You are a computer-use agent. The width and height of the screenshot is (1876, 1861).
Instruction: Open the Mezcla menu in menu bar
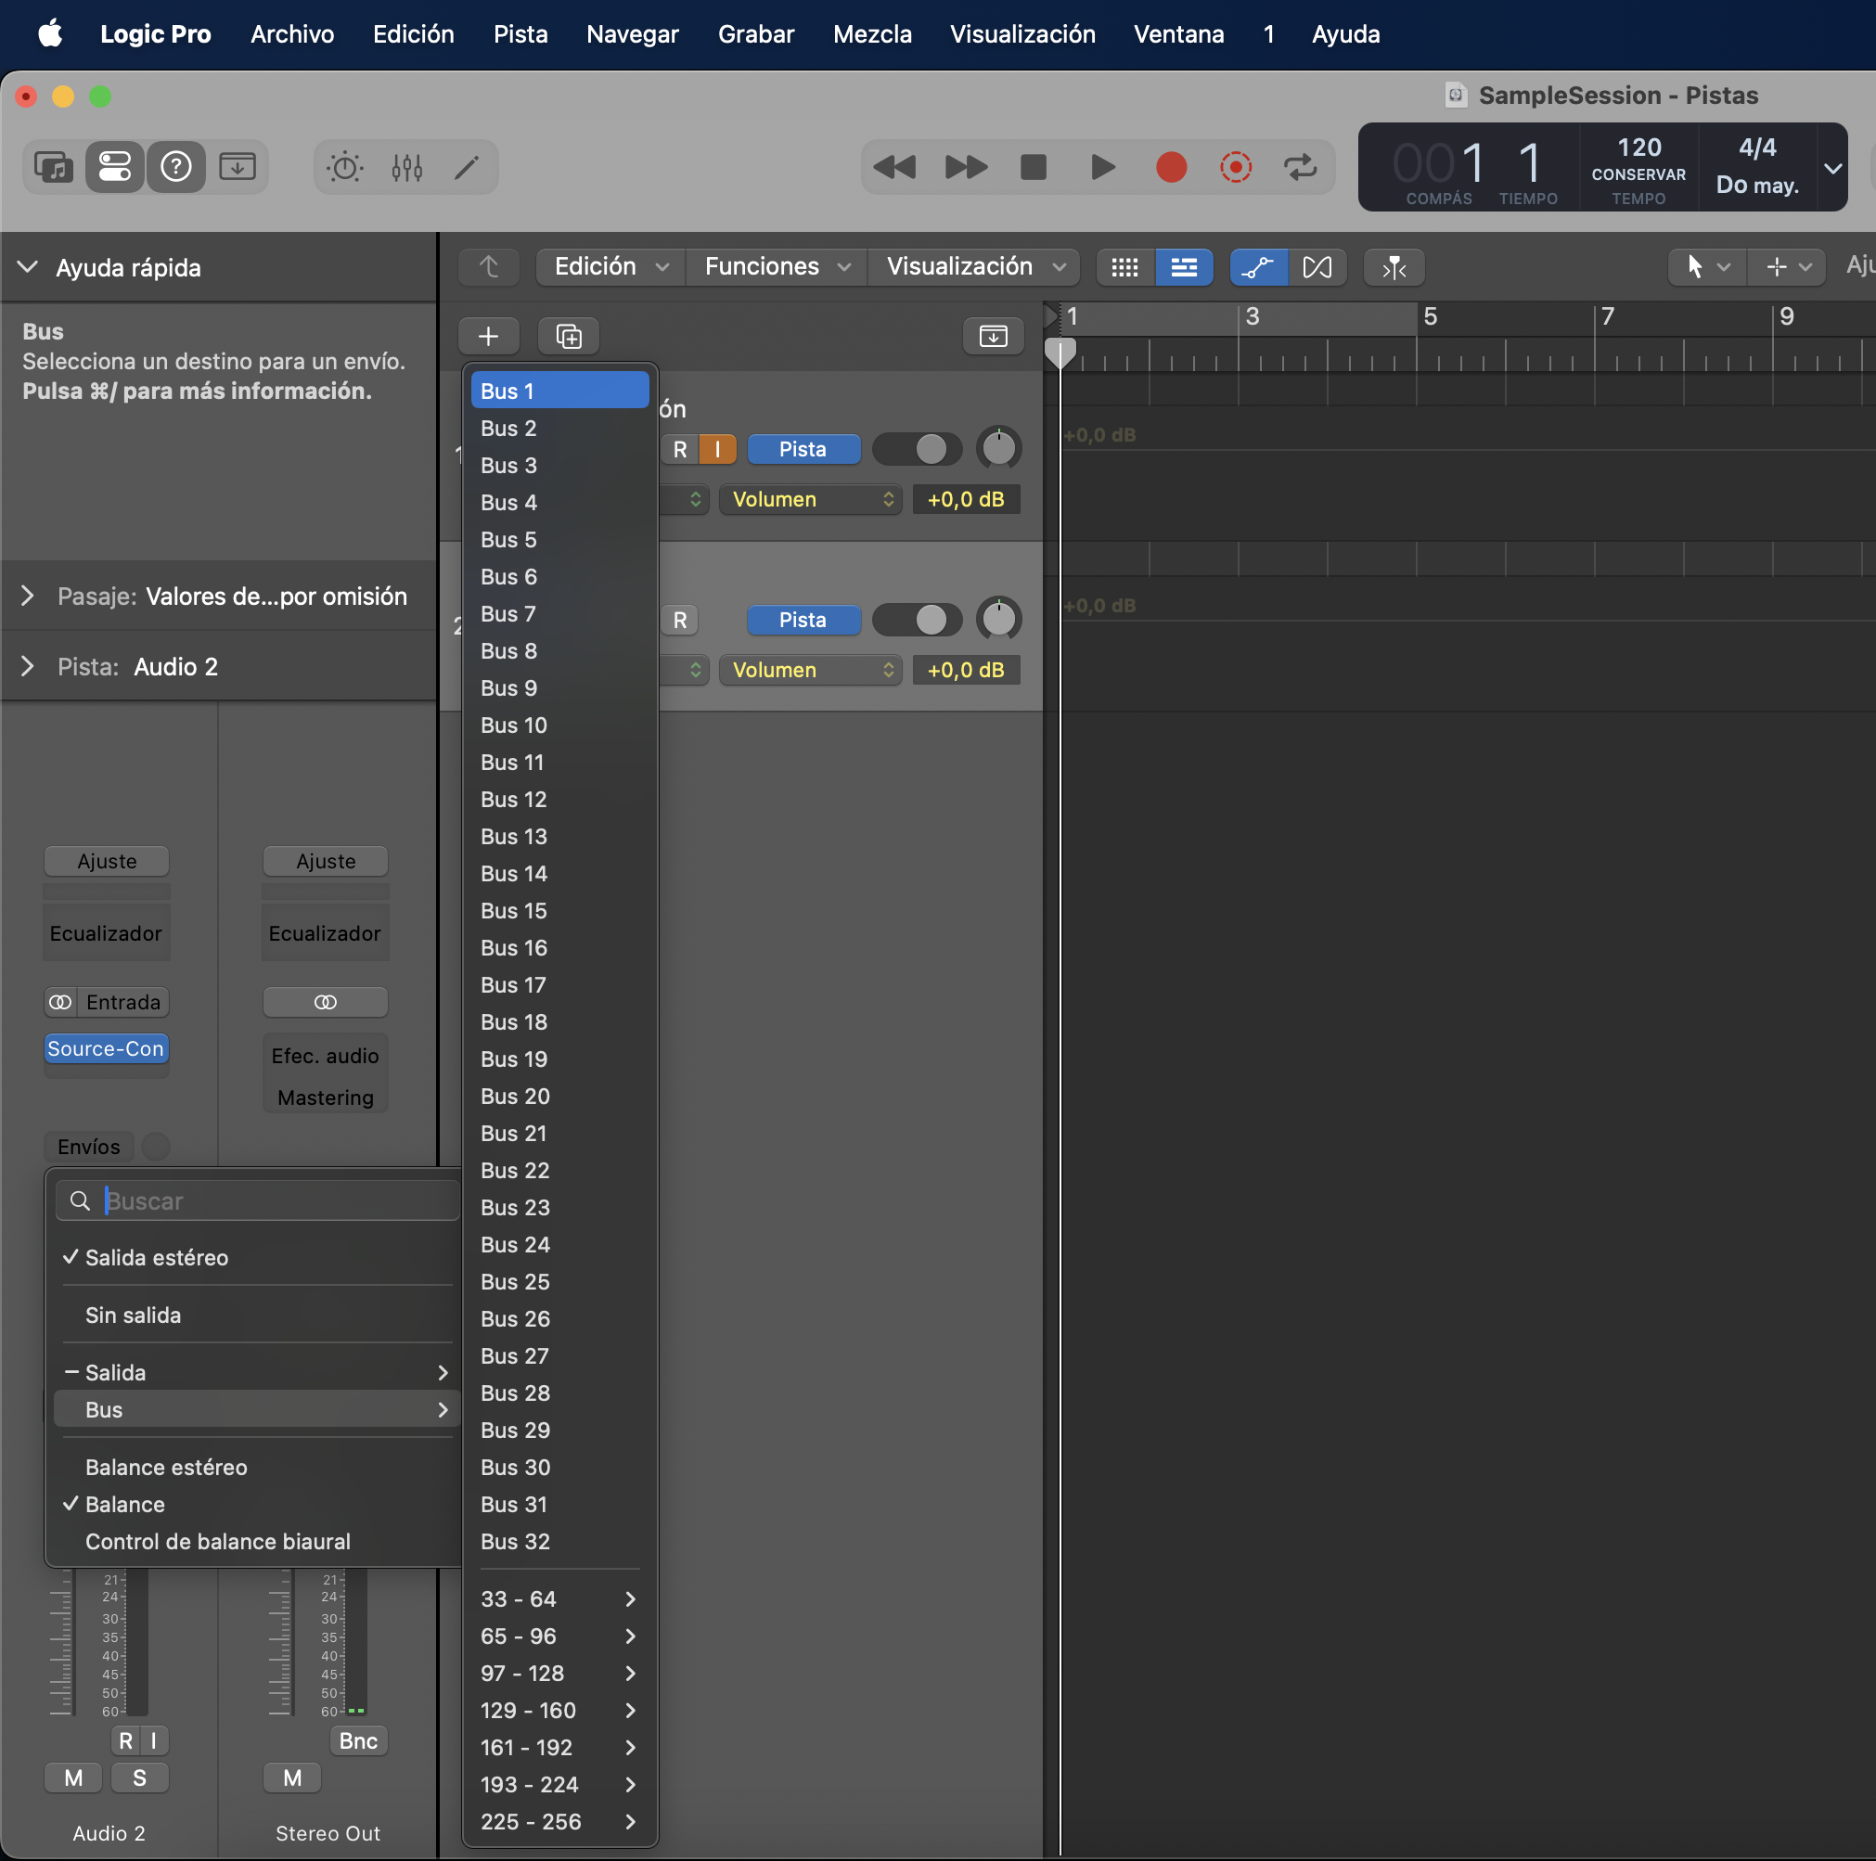click(871, 34)
